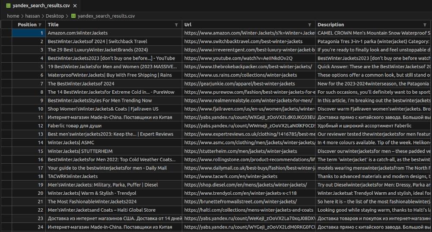Select the shop.diesel.com URL cell
432x232 pixels.
[x=248, y=184]
